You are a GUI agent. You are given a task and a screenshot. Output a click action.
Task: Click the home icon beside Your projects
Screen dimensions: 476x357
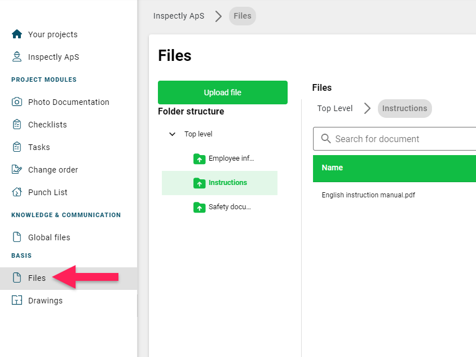[x=17, y=34]
